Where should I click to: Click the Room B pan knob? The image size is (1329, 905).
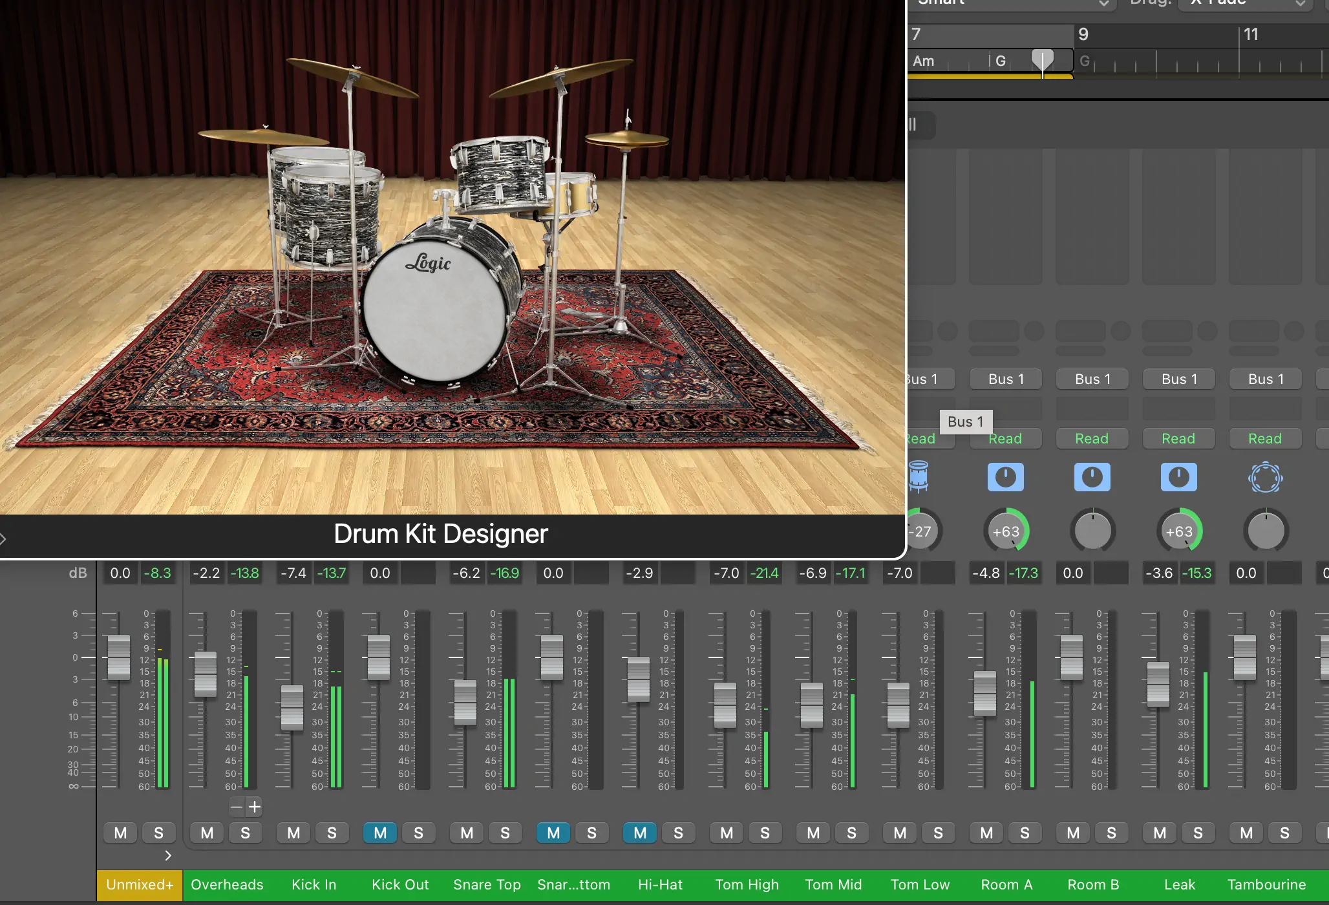(x=1092, y=531)
